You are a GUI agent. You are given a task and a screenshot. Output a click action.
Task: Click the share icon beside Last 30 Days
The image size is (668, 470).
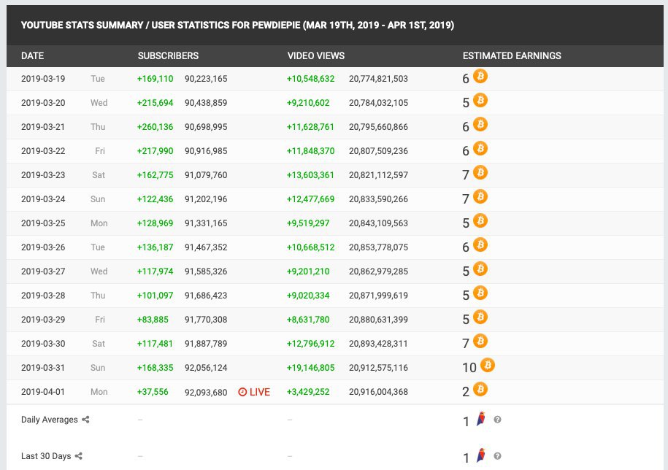(78, 456)
